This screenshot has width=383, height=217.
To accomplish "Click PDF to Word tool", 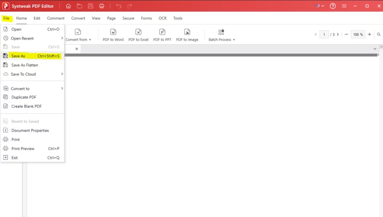I will click(x=113, y=35).
